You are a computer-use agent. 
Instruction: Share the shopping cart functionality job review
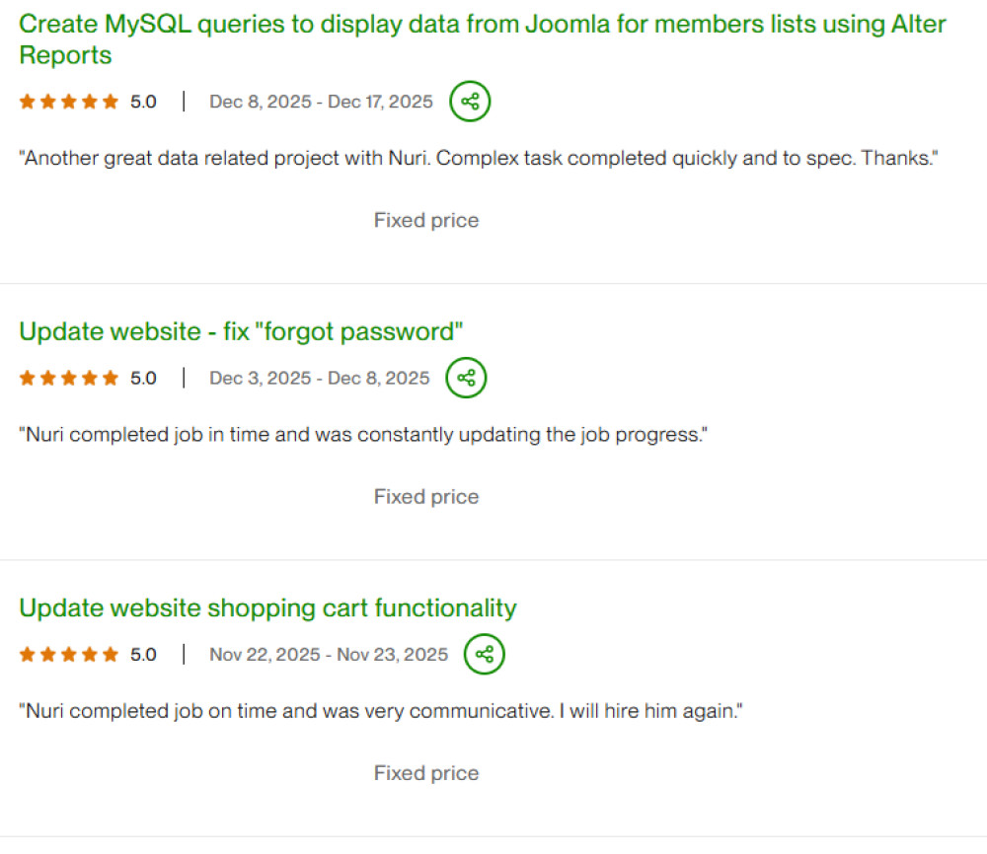coord(485,654)
